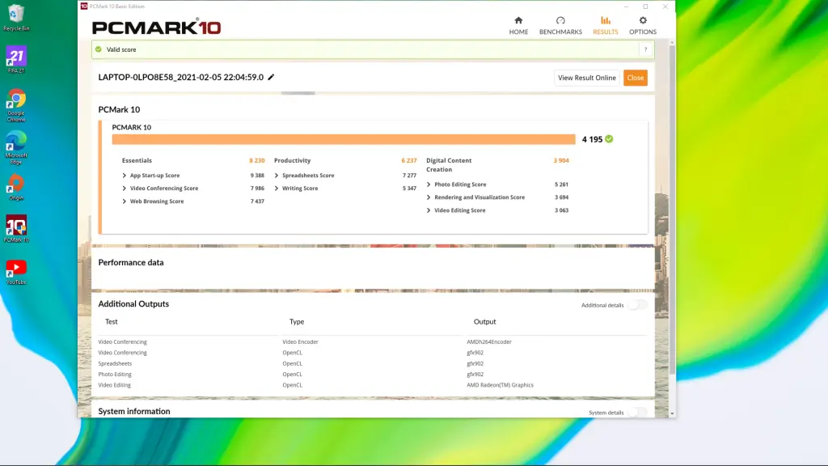This screenshot has height=466, width=828.
Task: Click the Productivity group label
Action: coord(292,161)
